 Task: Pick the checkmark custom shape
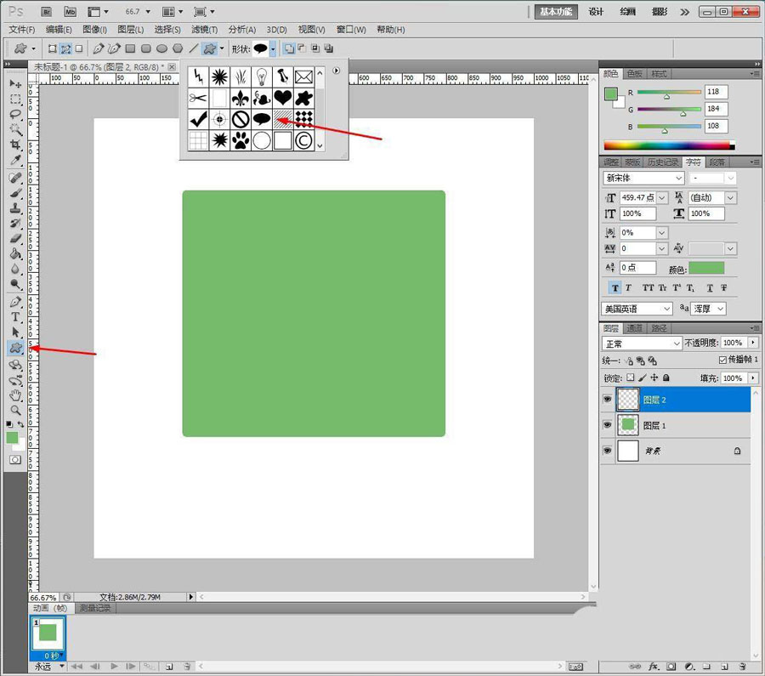click(198, 119)
